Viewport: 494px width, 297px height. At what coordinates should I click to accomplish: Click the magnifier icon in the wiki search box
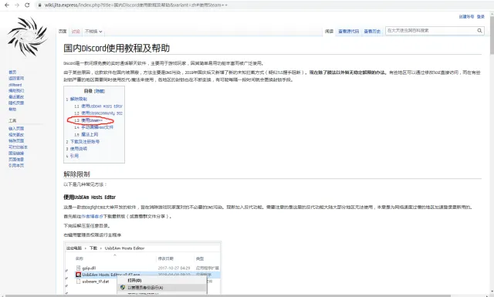(x=479, y=31)
